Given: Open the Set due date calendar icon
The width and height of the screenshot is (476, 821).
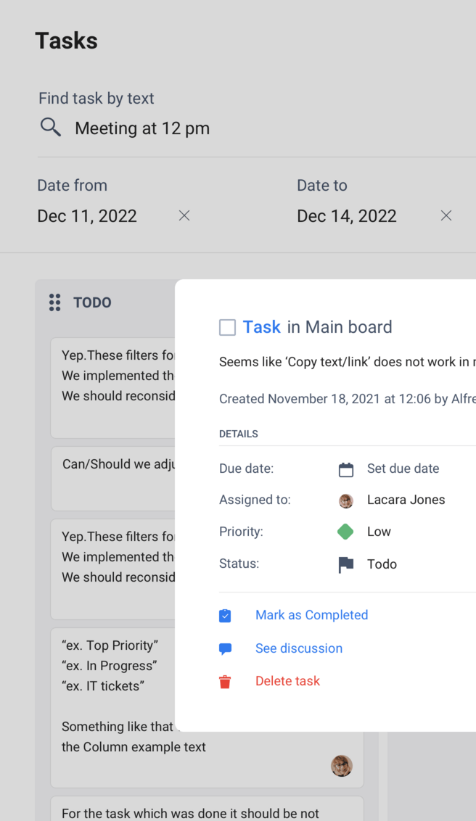Looking at the screenshot, I should (x=346, y=469).
